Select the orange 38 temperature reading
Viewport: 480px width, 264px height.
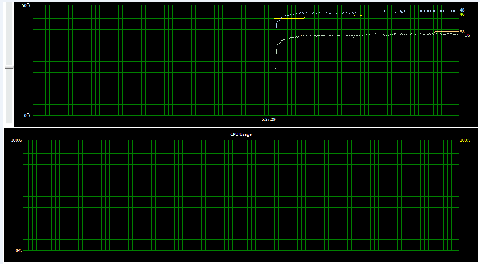(462, 32)
